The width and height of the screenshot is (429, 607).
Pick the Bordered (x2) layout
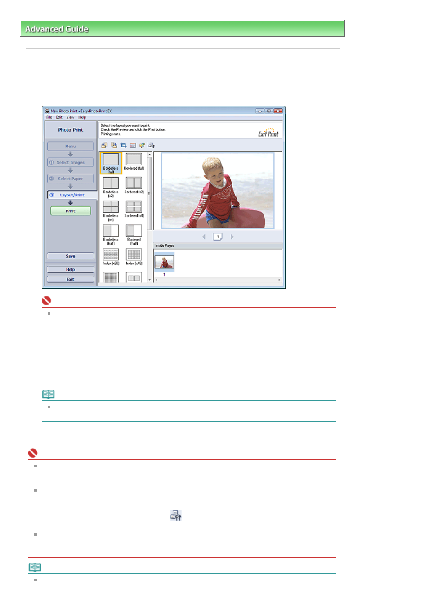coord(134,186)
